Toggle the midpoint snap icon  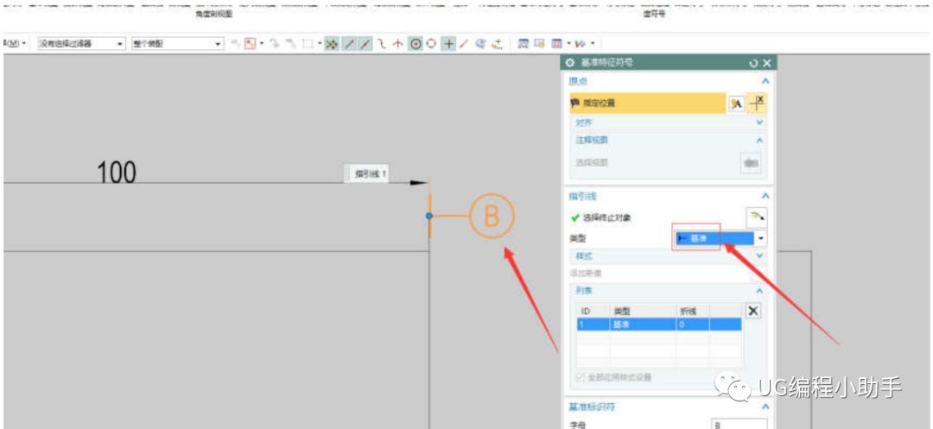365,44
